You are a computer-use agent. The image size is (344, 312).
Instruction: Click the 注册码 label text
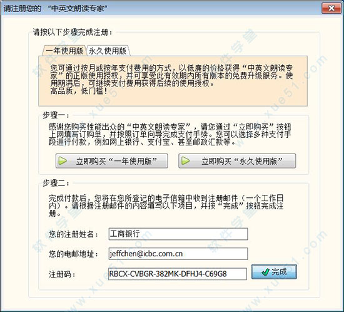tap(62, 274)
